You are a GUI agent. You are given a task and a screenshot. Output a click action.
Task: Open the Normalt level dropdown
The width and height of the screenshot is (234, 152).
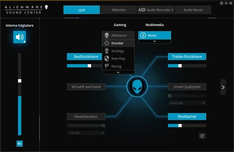187,103
